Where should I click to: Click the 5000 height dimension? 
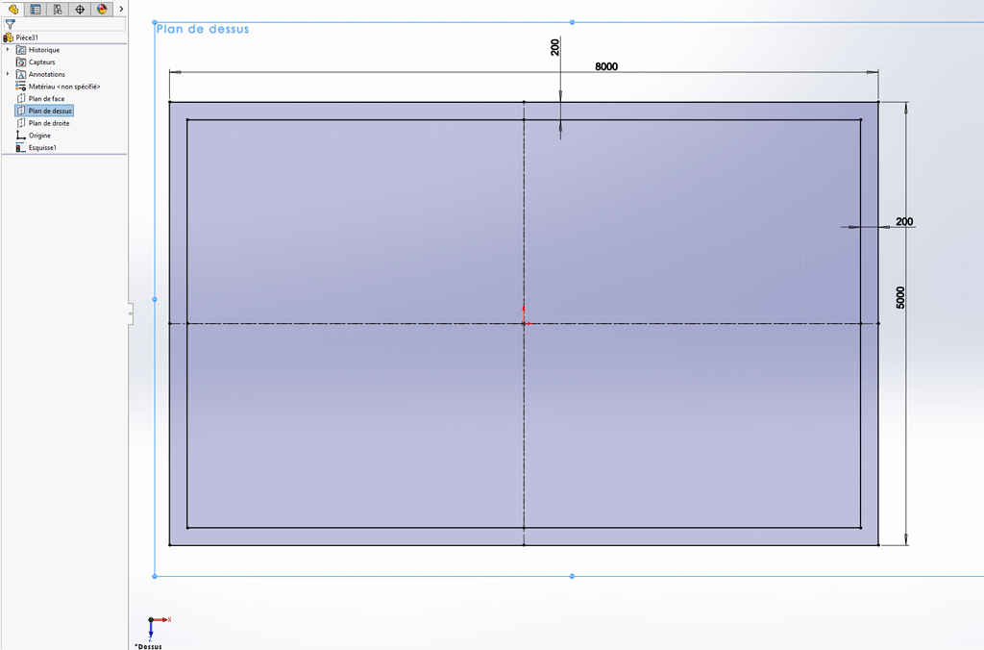tap(900, 297)
